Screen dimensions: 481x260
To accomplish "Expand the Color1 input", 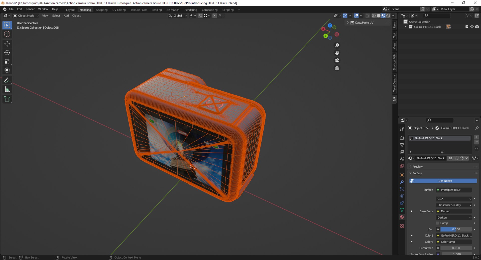I will point(411,236).
